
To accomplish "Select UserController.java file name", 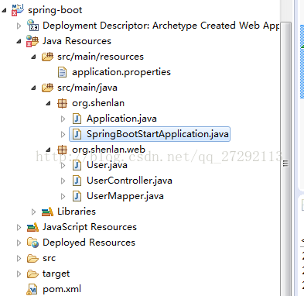I will coord(129,181).
